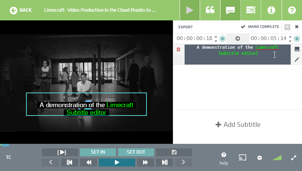
Task: Step to next frame or end
Action: pyautogui.click(x=165, y=162)
